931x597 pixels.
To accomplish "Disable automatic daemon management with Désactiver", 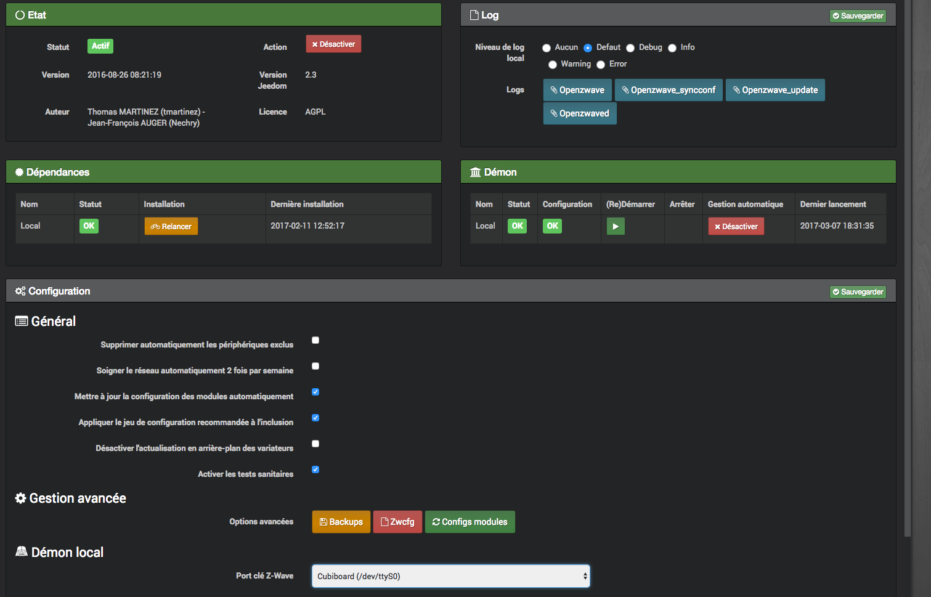I will coord(736,227).
